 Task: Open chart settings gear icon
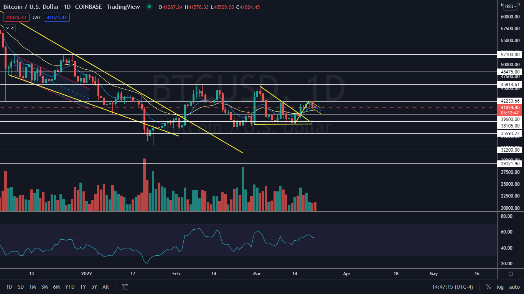click(511, 274)
